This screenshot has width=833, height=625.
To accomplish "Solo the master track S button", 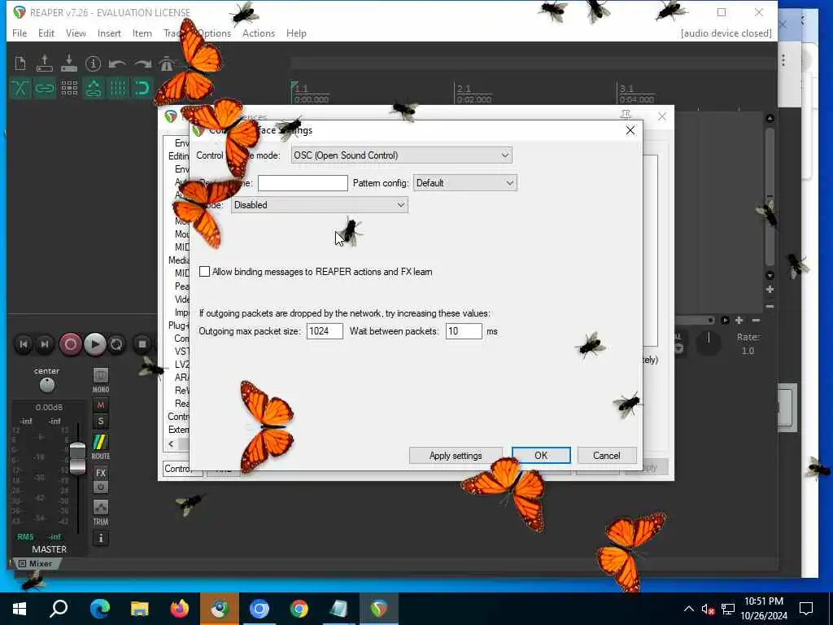I will (100, 422).
